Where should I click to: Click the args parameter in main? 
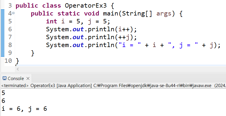164,14
